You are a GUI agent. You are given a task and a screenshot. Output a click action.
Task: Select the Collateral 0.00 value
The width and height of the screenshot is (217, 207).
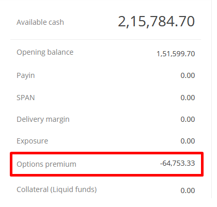188,190
